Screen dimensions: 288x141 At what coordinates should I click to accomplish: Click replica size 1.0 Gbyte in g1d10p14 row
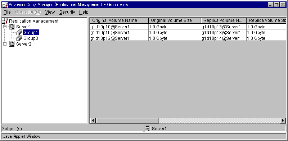[266, 38]
